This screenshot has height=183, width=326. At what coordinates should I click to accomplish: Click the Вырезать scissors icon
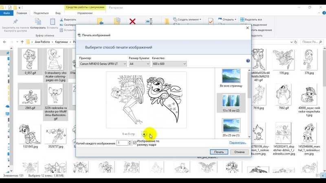click(x=62, y=20)
